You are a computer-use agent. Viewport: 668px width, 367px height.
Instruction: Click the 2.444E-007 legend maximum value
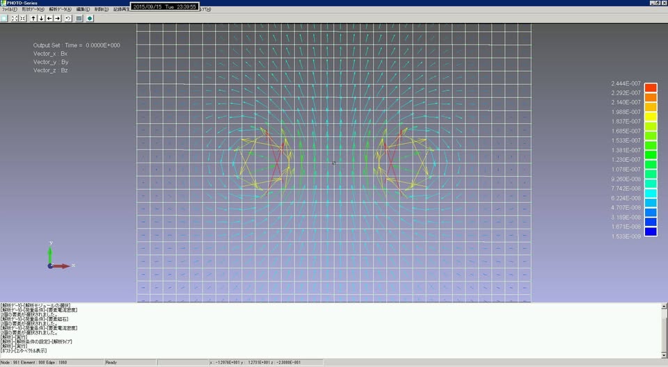[x=626, y=83]
